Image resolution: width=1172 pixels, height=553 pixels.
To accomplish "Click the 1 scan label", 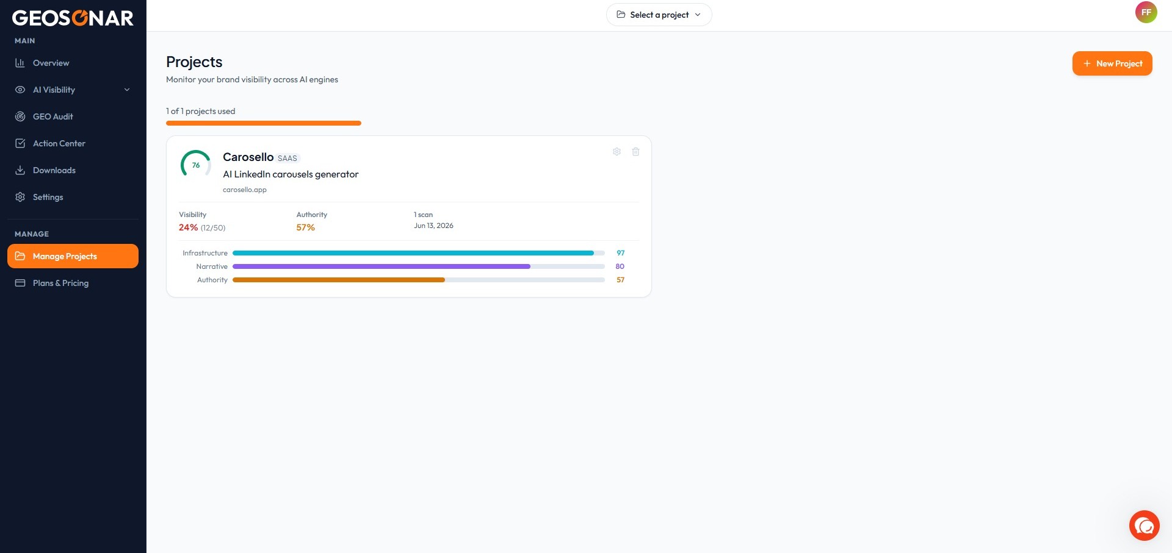I will (x=423, y=215).
